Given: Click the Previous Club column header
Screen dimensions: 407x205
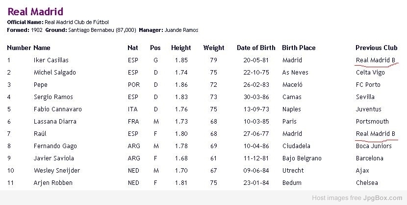Looking at the screenshot, I should tap(377, 48).
